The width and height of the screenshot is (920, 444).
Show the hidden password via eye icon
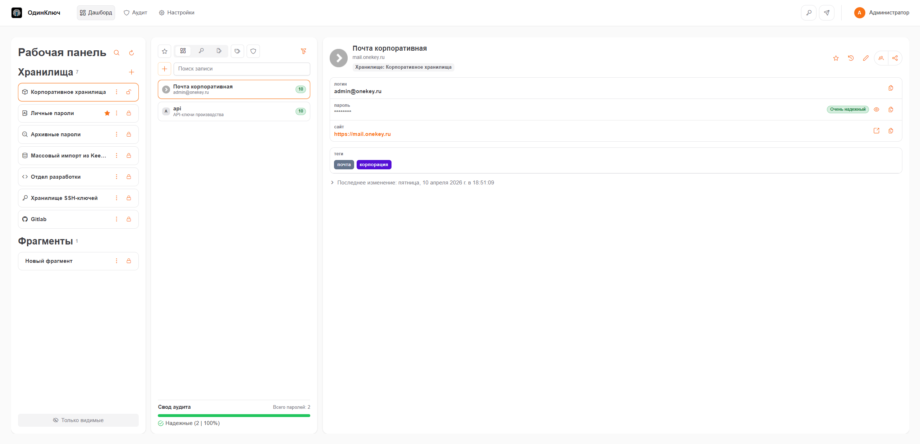click(x=876, y=110)
